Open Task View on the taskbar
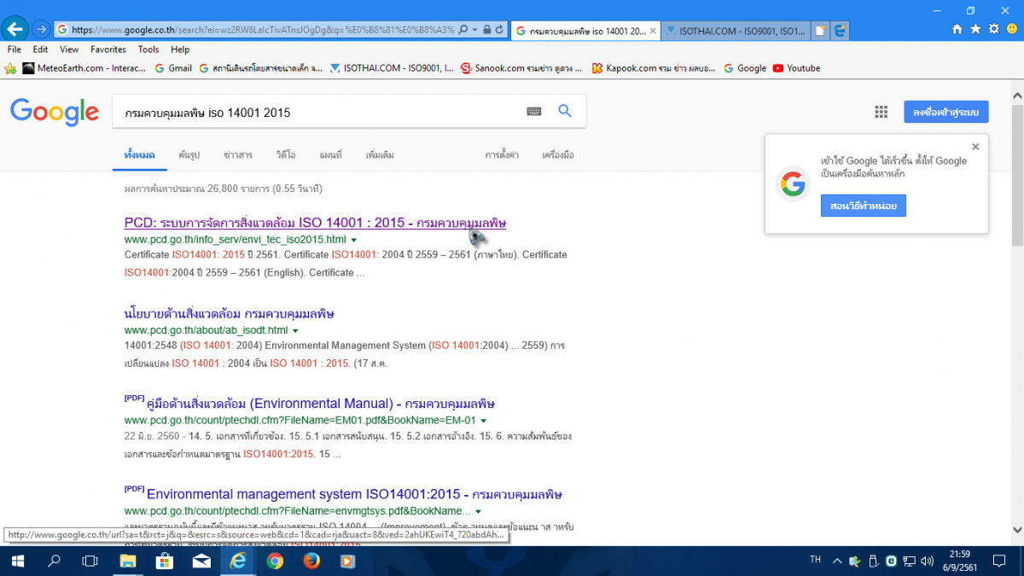The height and width of the screenshot is (576, 1024). tap(90, 561)
